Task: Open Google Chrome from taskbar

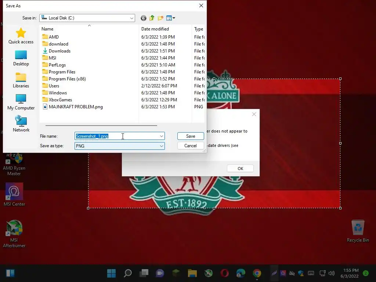Action: (257, 273)
